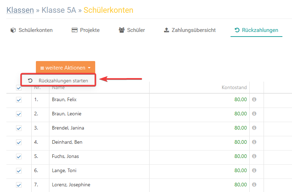Click the Klassen breadcrumb link
The width and height of the screenshot is (292, 192).
[x=20, y=10]
